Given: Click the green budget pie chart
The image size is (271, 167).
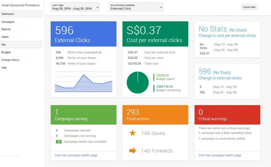Looking at the screenshot, I should (138, 82).
